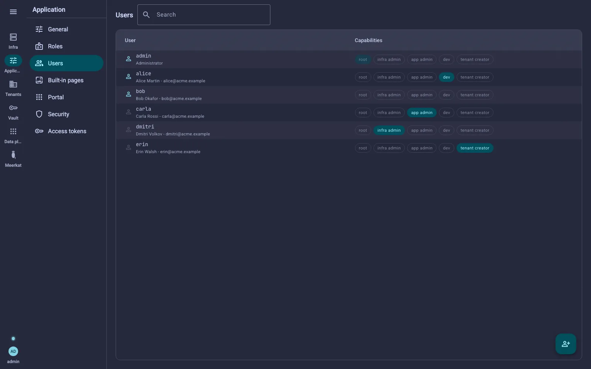Toggle admin's root capability chip
This screenshot has width=591, height=369.
point(363,59)
